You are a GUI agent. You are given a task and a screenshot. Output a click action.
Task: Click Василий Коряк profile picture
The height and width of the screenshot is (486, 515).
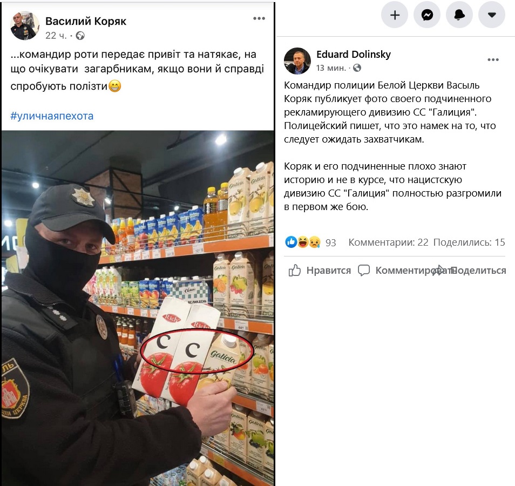25,26
